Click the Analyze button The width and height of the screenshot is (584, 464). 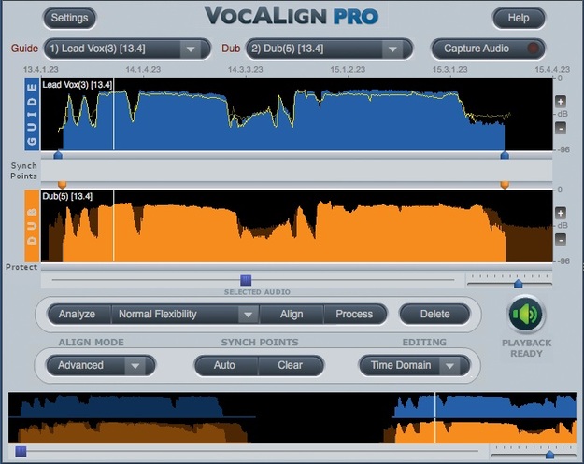(x=77, y=314)
